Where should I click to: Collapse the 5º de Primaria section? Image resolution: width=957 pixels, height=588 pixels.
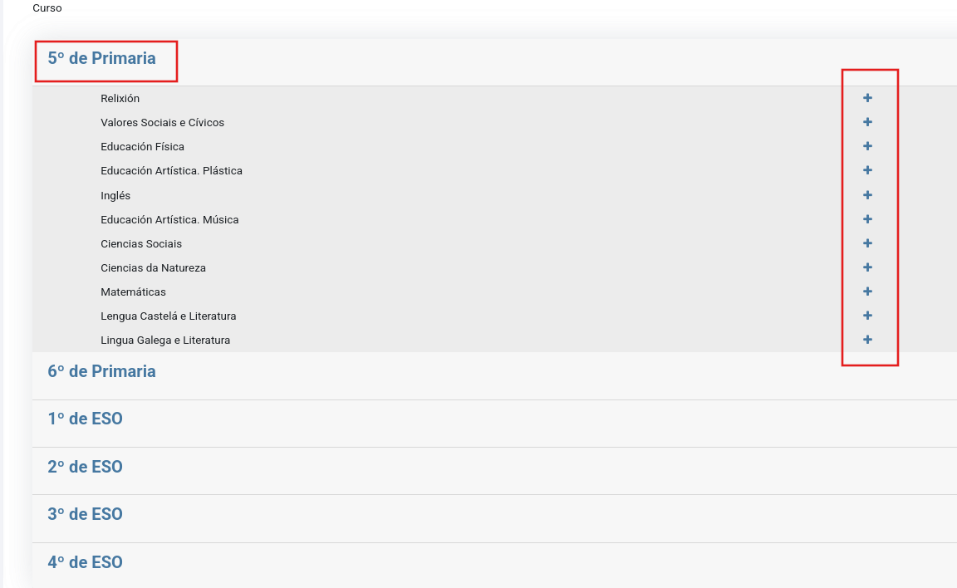click(101, 58)
